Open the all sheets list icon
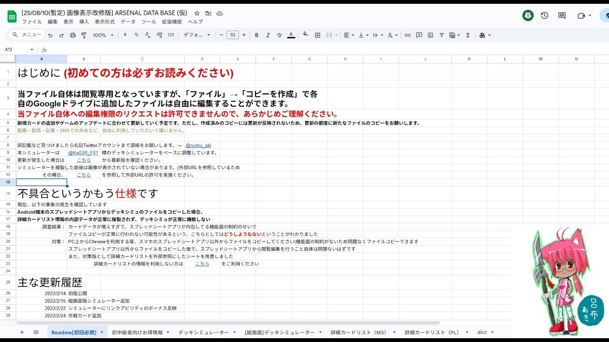This screenshot has width=609, height=342. coord(36,332)
